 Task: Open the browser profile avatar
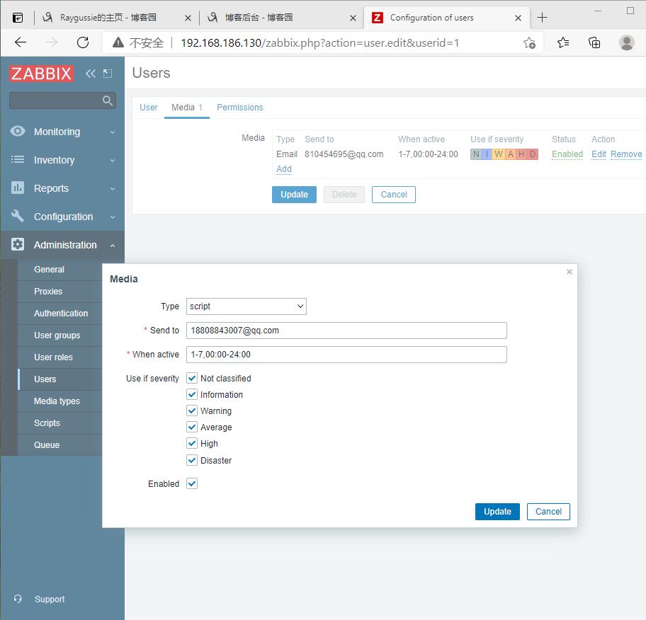(627, 42)
